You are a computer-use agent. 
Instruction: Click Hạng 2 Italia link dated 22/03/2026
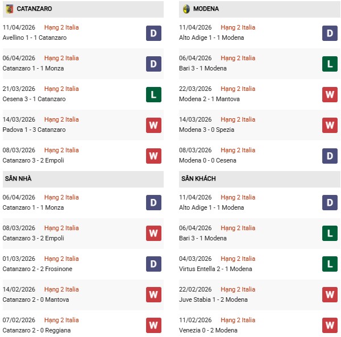(238, 89)
